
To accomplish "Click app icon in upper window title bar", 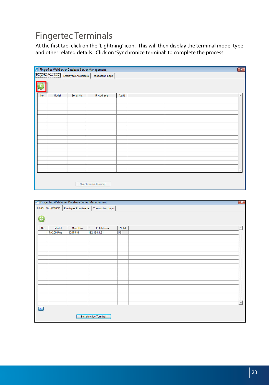I will click(37, 69).
